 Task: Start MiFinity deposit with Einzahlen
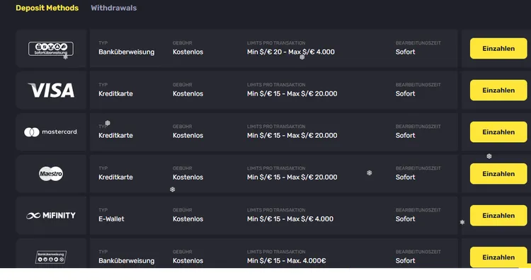498,216
